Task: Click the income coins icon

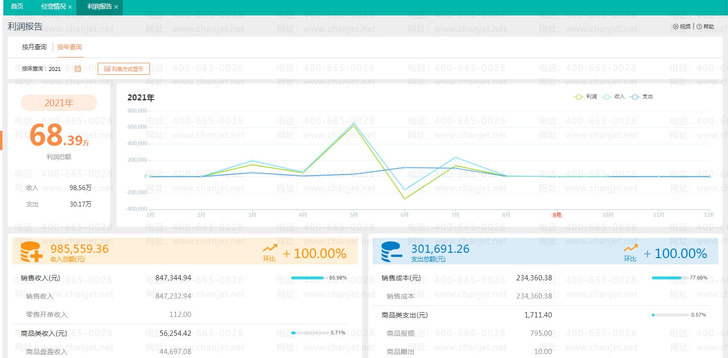Action: coord(31,252)
